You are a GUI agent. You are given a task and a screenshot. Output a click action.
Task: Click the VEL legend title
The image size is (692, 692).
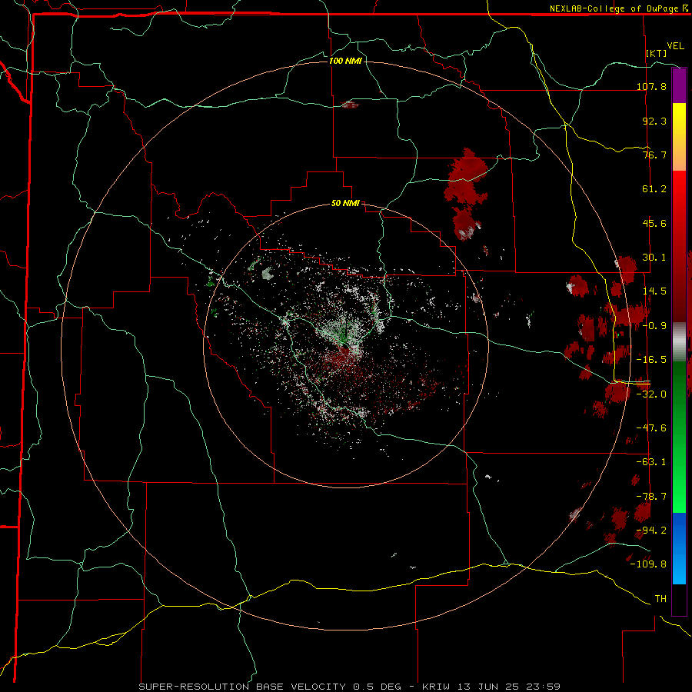pos(675,46)
